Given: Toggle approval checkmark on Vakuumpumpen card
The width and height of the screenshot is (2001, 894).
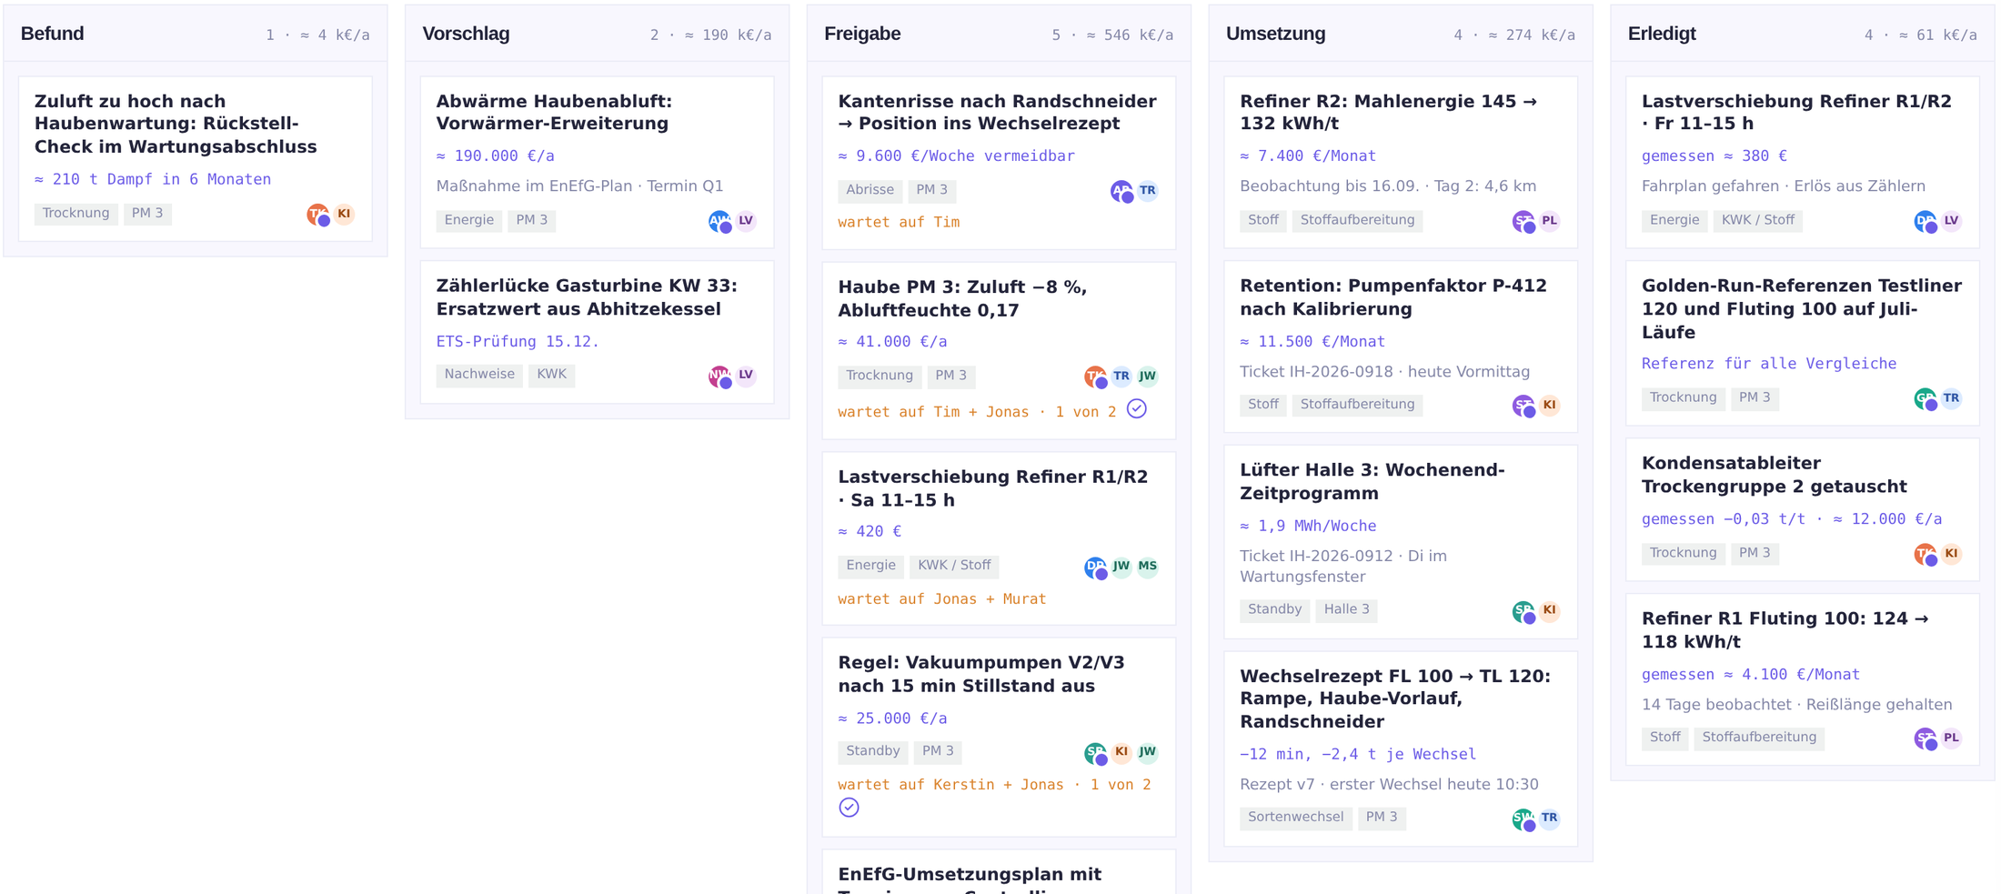Looking at the screenshot, I should pos(849,808).
